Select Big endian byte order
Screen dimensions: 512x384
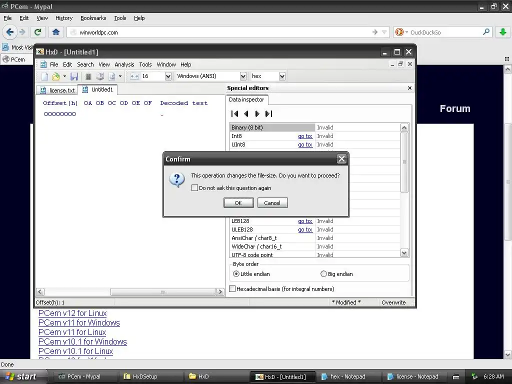[323, 274]
